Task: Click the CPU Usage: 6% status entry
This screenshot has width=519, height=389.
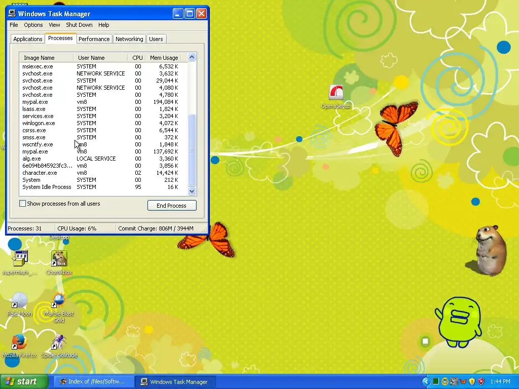Action: [85, 228]
